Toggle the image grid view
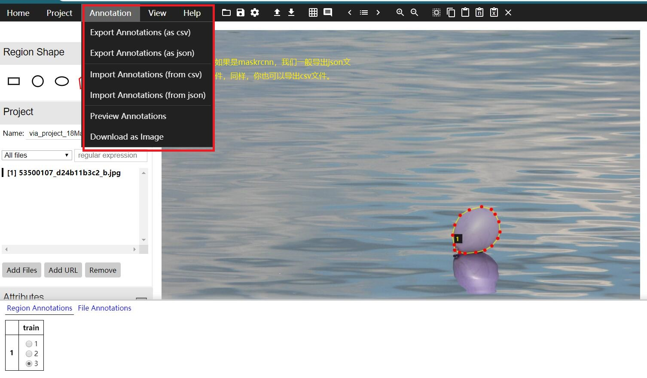This screenshot has height=378, width=647. coord(313,12)
